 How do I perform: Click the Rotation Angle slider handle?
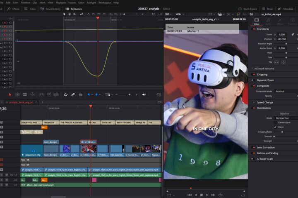click(x=286, y=44)
